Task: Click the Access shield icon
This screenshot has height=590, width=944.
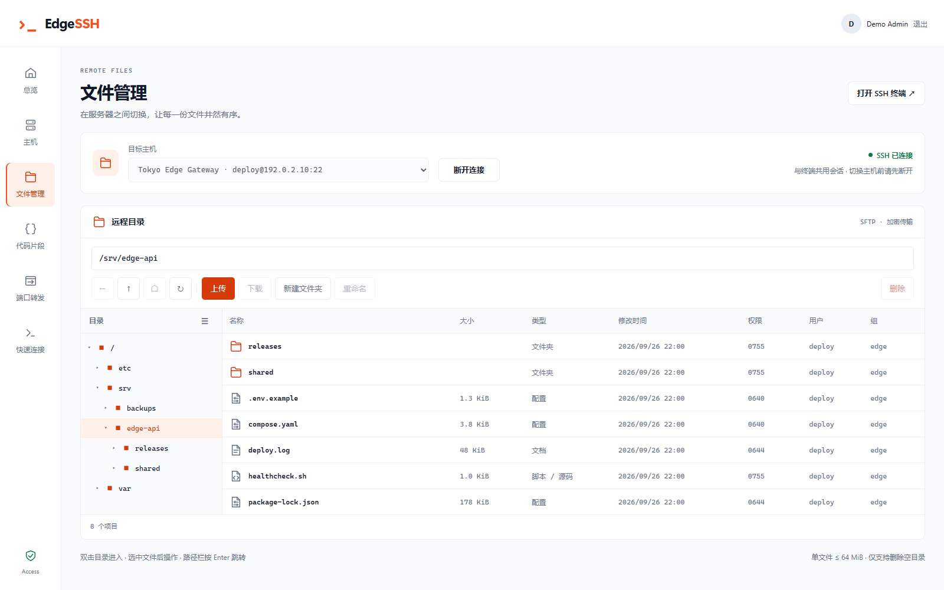Action: [x=31, y=556]
